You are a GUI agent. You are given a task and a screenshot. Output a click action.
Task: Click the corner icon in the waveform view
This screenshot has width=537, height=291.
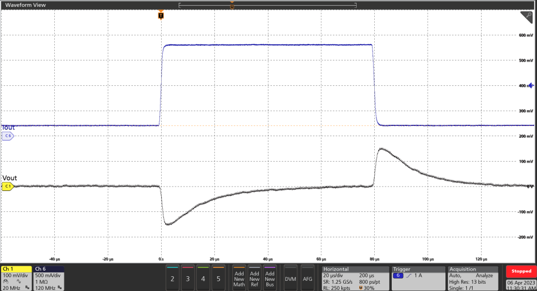(x=530, y=16)
